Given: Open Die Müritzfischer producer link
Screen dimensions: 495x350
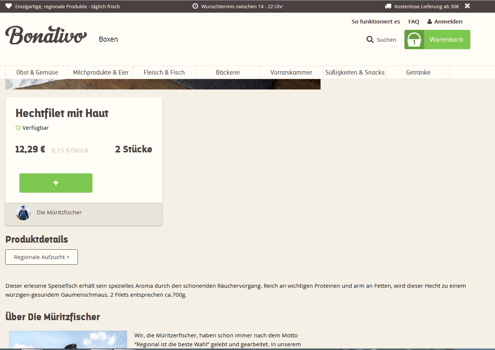Looking at the screenshot, I should click(x=59, y=212).
